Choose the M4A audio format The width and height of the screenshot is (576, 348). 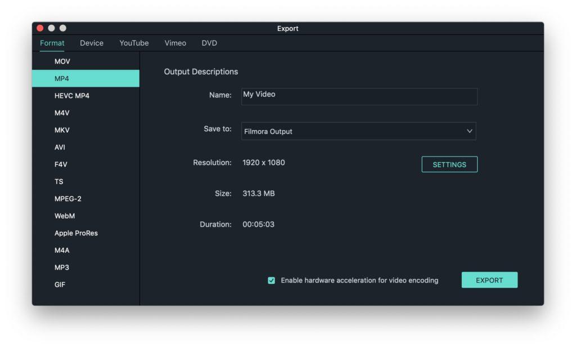coord(62,251)
